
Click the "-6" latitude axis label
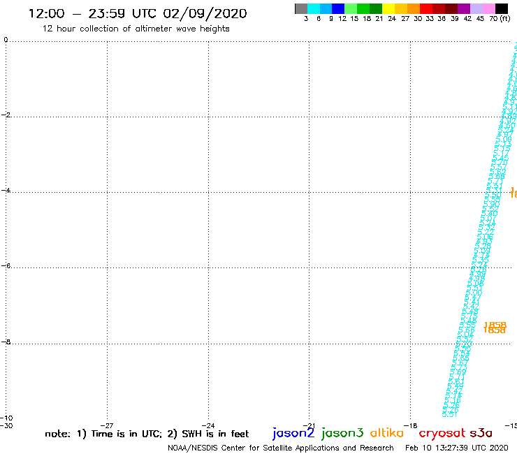[6, 265]
